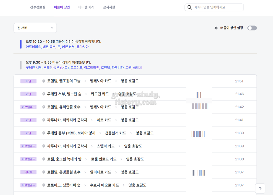Click the 엘가시아 region link
The image size is (273, 195).
83,47
